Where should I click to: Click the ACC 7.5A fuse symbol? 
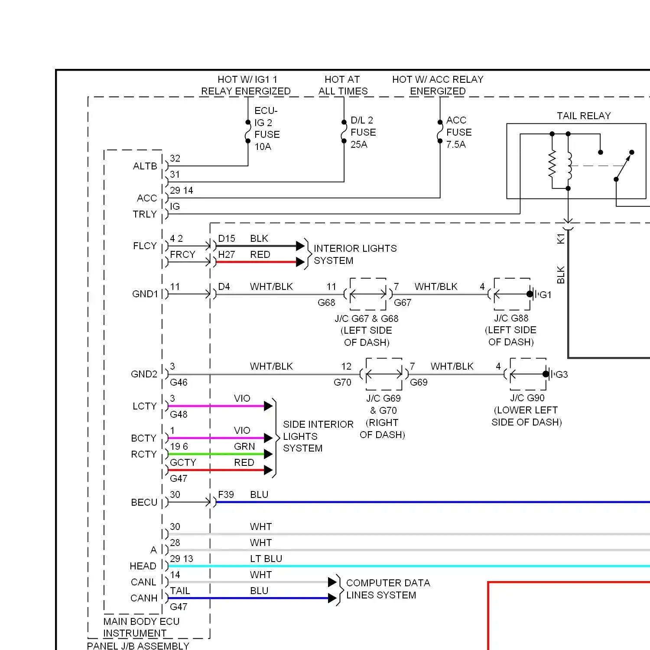point(440,131)
